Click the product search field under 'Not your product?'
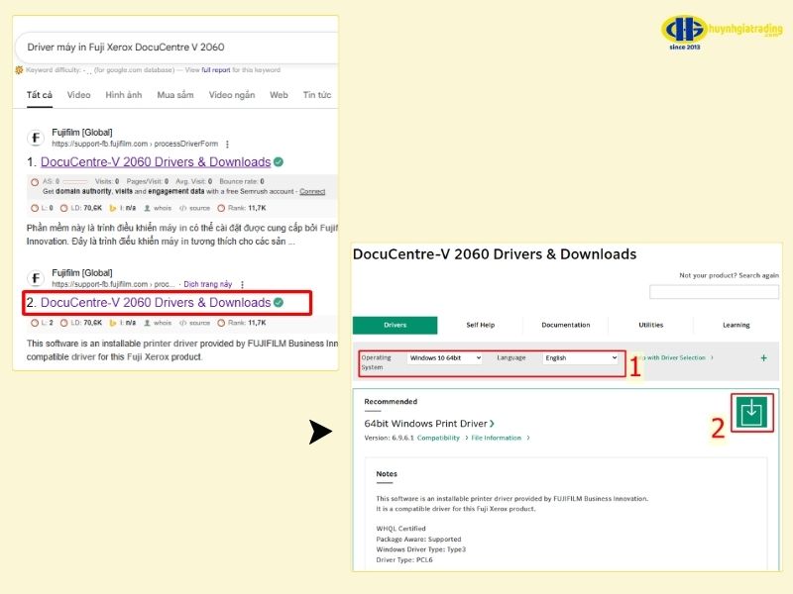Viewport: 793px width, 594px height. [x=714, y=292]
